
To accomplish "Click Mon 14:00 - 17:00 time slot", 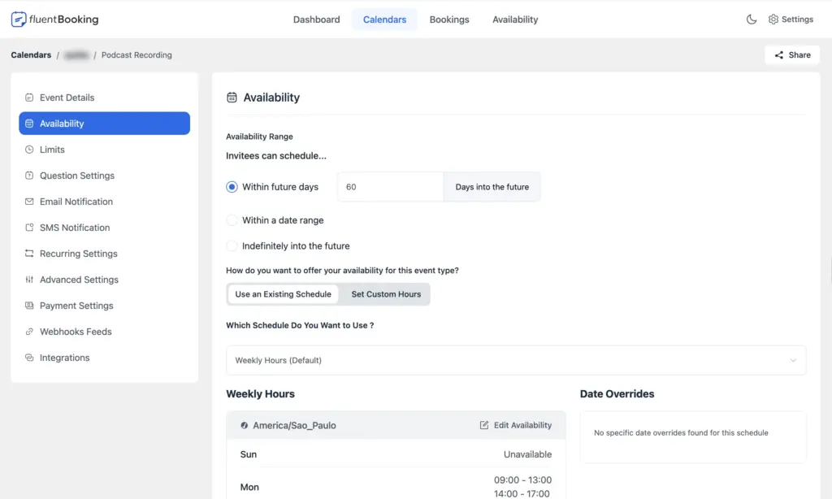I will click(522, 493).
